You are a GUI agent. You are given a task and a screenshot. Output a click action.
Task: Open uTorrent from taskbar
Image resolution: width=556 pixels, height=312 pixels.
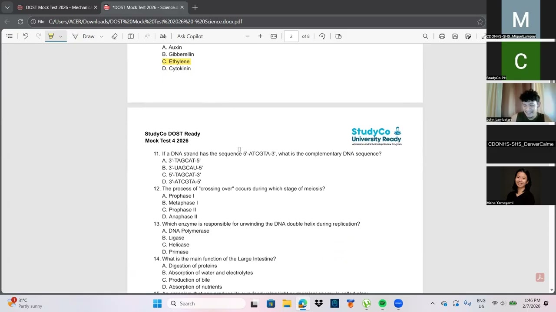[x=367, y=304]
